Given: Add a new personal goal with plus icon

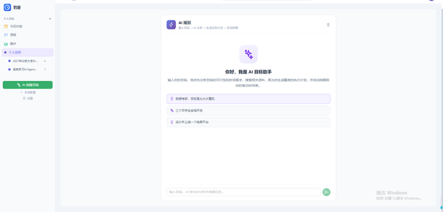Looking at the screenshot, I should (x=50, y=19).
